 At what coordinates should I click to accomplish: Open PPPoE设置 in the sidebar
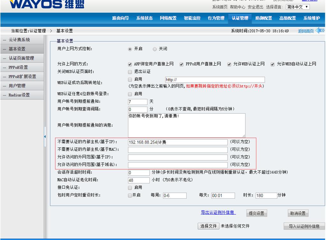point(18,67)
